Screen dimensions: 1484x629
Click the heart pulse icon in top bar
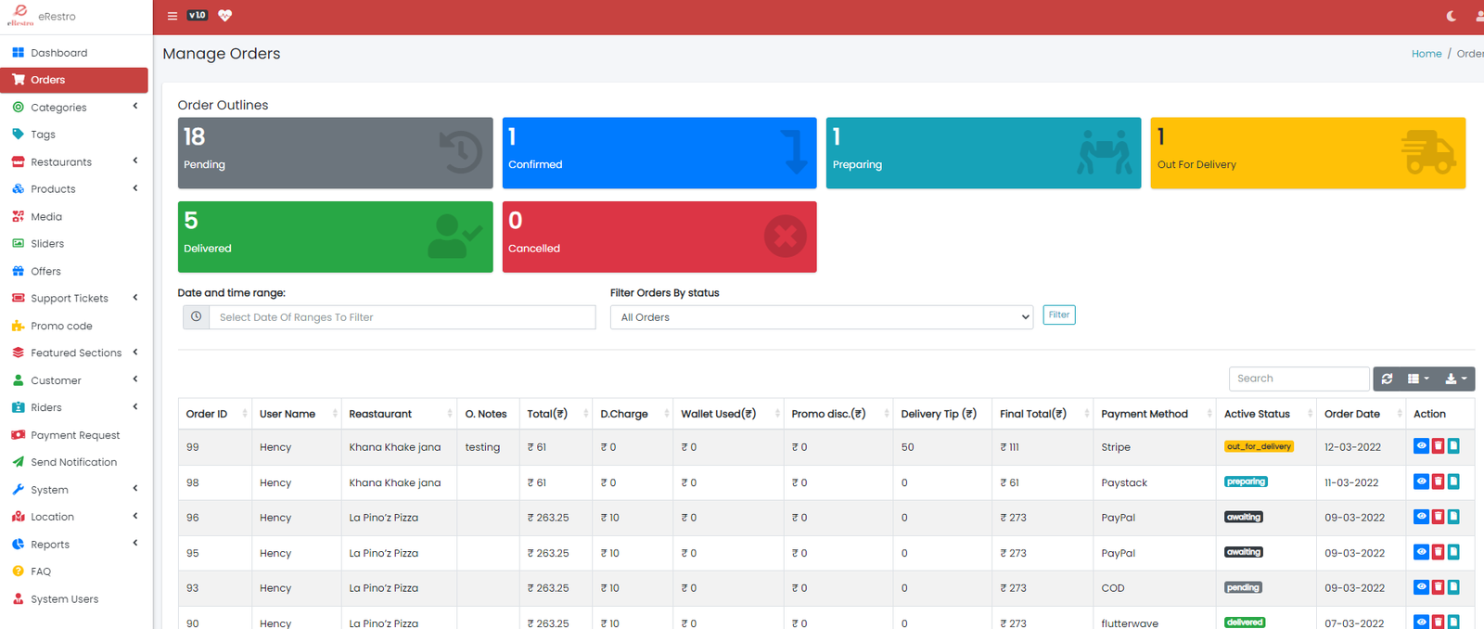click(224, 16)
